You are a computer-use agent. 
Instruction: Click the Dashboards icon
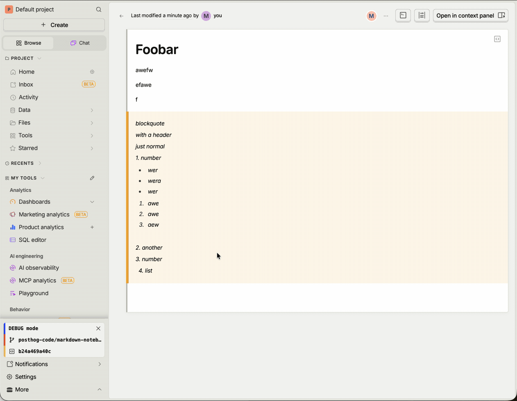(13, 202)
